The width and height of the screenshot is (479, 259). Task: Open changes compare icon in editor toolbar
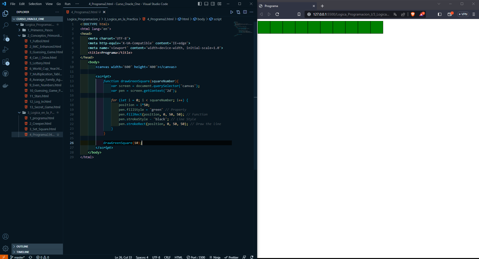[238, 12]
